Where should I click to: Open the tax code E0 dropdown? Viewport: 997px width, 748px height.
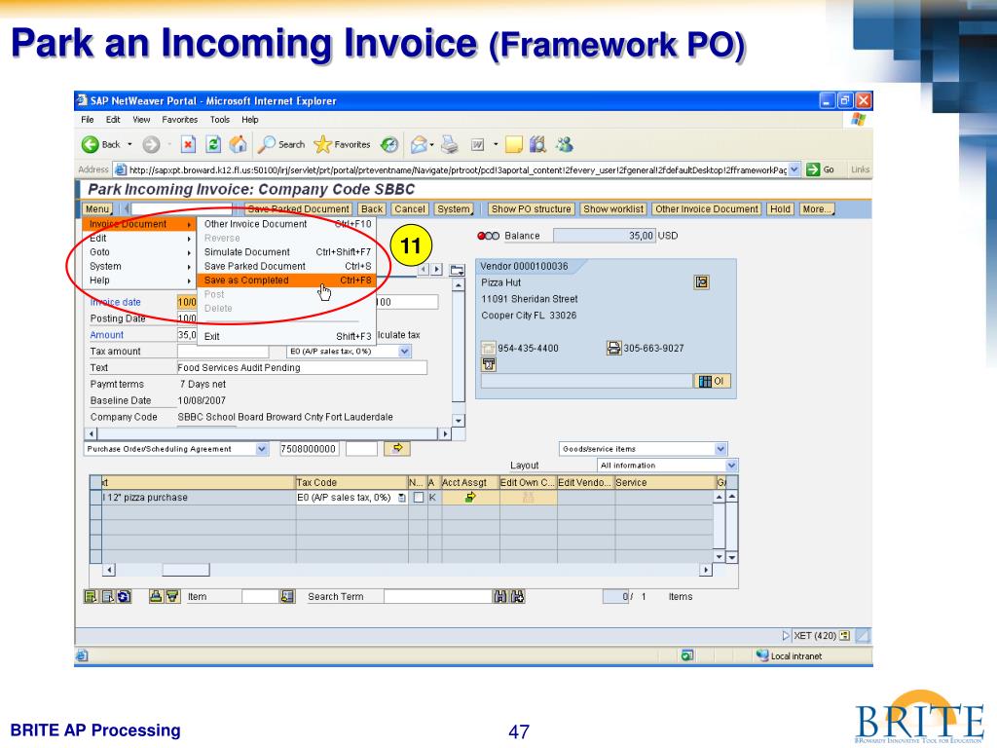tap(404, 351)
